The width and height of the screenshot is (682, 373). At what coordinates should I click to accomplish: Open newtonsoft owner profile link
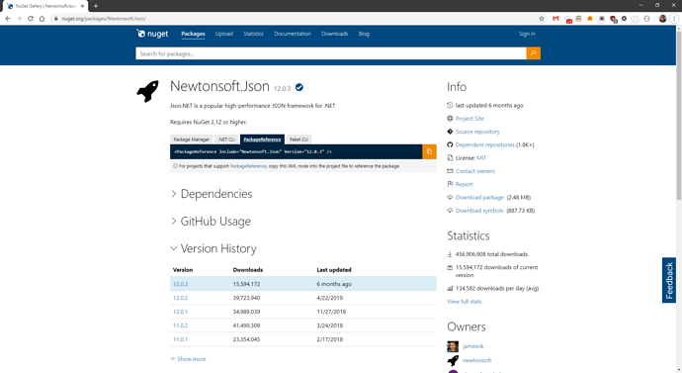click(477, 360)
